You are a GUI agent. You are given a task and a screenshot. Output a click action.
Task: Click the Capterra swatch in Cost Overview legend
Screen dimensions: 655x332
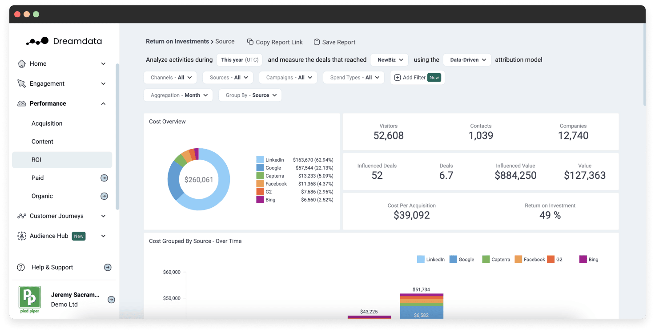260,176
